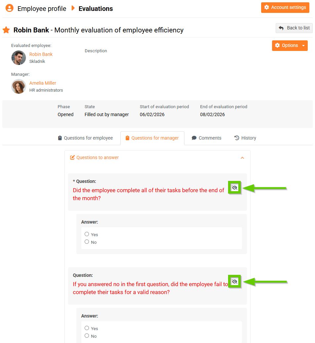Viewport: 315px width, 343px height.
Task: Open the History tab
Action: click(245, 138)
